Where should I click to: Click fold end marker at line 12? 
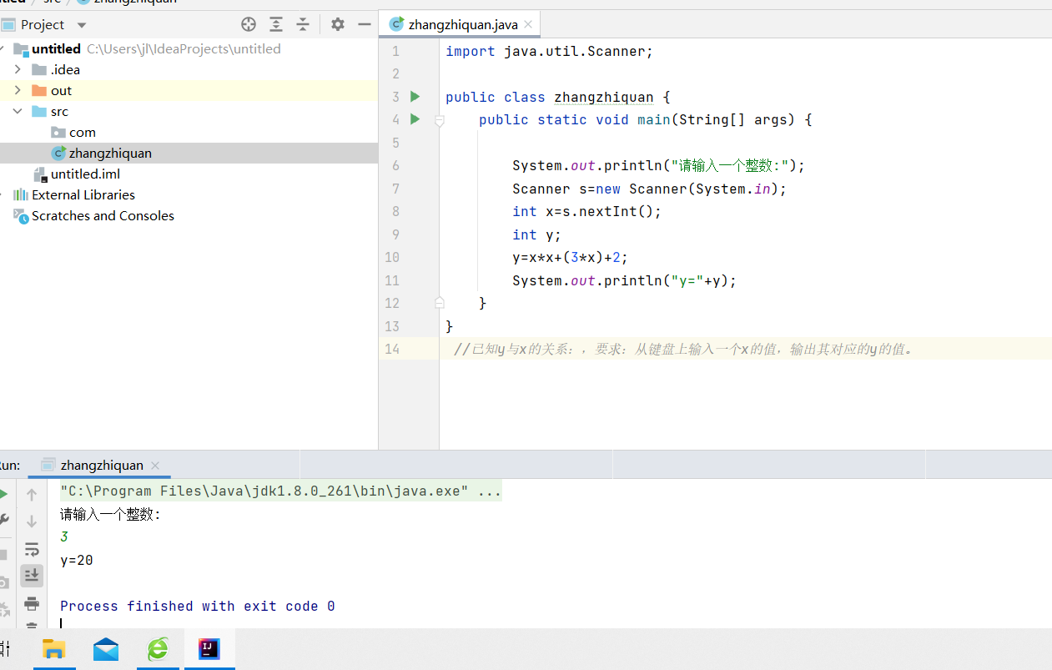(440, 303)
